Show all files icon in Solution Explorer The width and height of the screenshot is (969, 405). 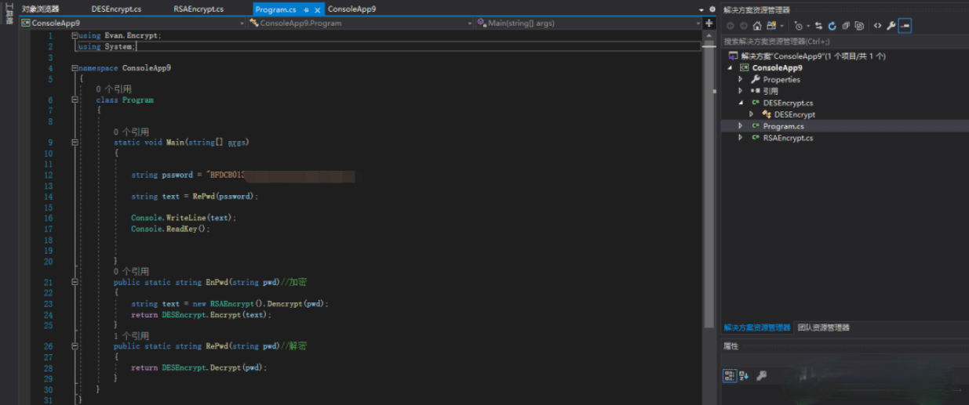click(859, 26)
